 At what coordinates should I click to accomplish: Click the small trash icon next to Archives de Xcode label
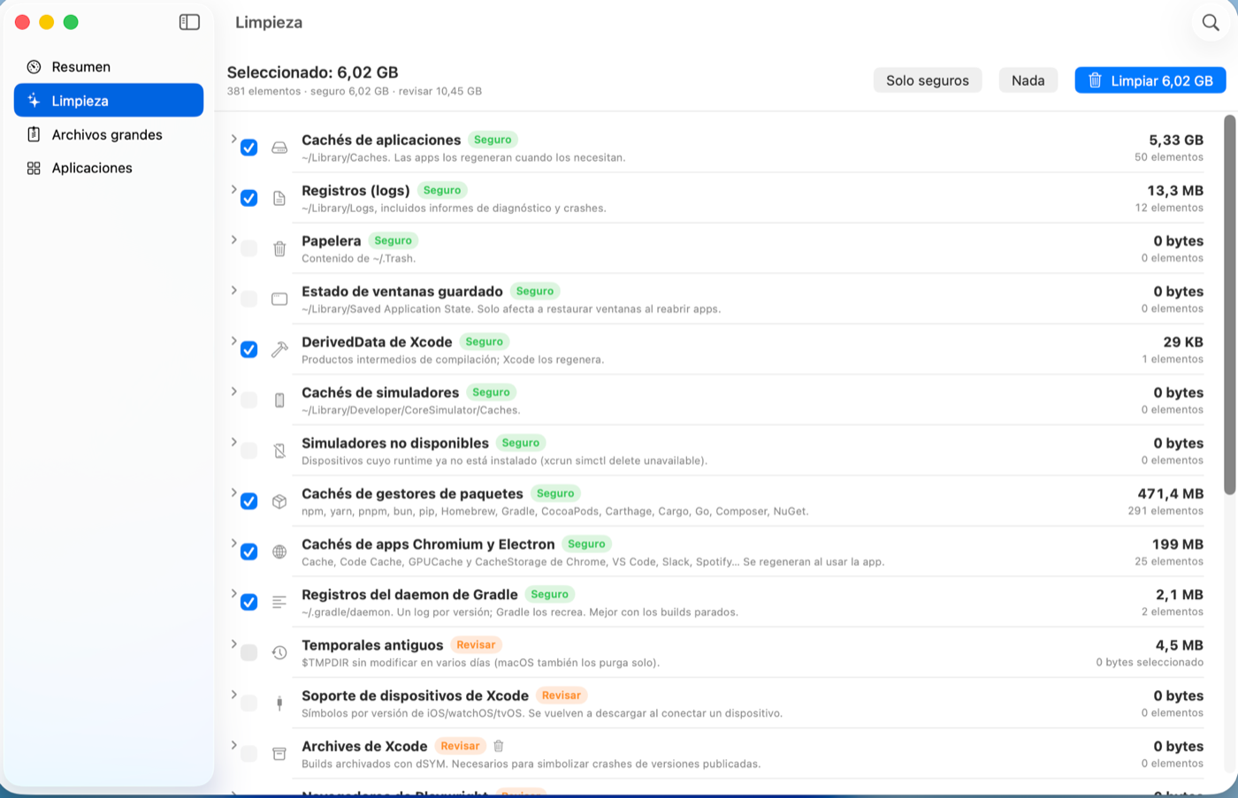(x=499, y=746)
